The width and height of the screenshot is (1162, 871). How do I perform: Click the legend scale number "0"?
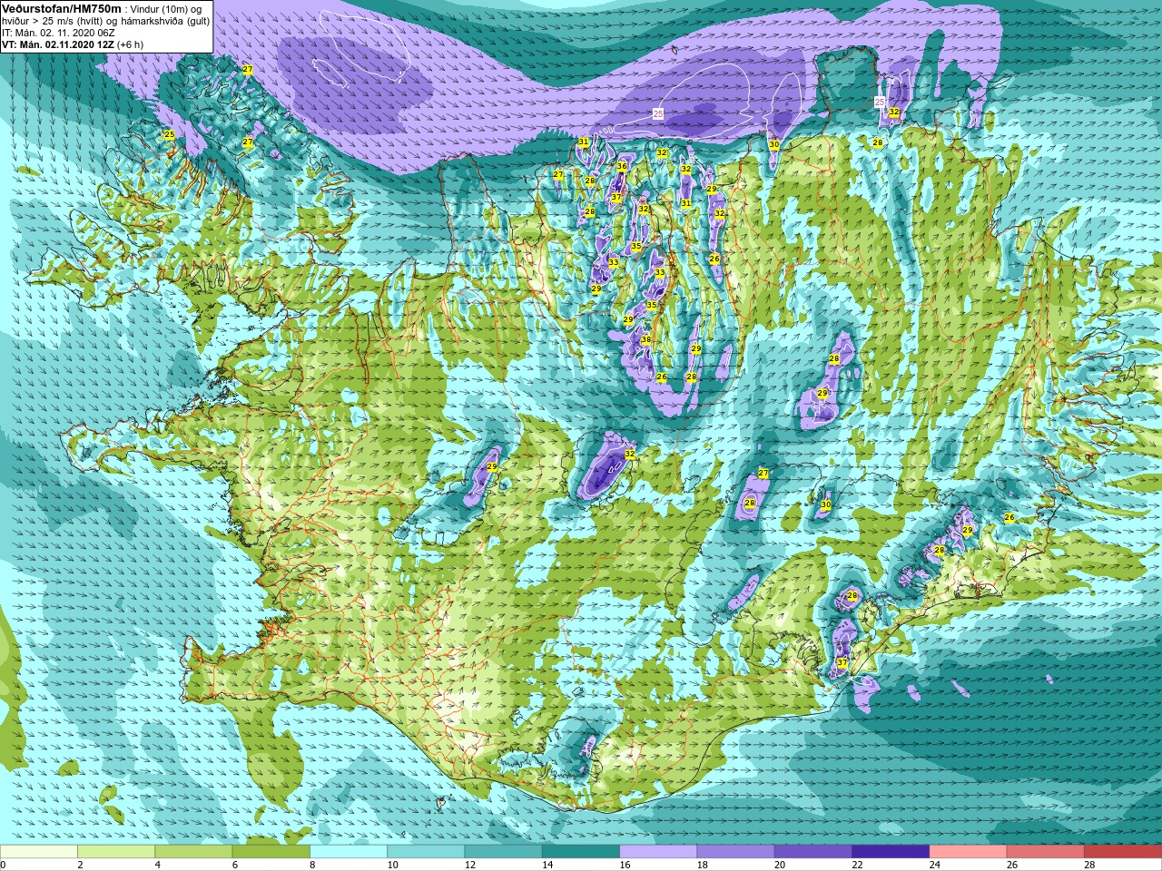[x=4, y=865]
